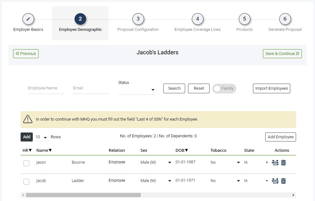Click the dark Add rows button

coord(26,137)
